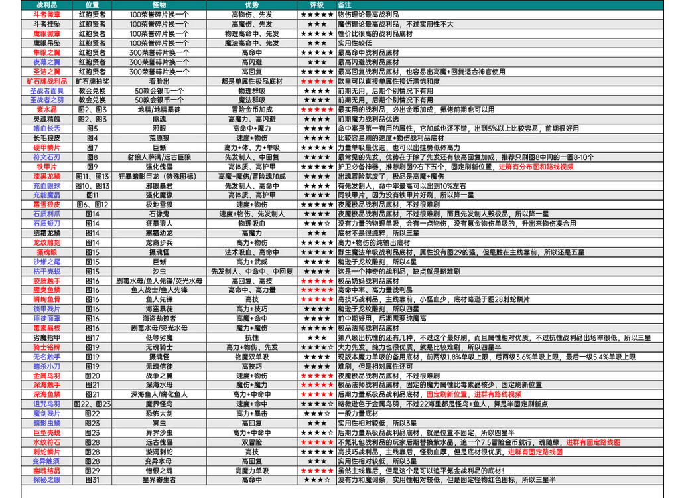Click the 圣战者之羽 loot name

pos(46,100)
